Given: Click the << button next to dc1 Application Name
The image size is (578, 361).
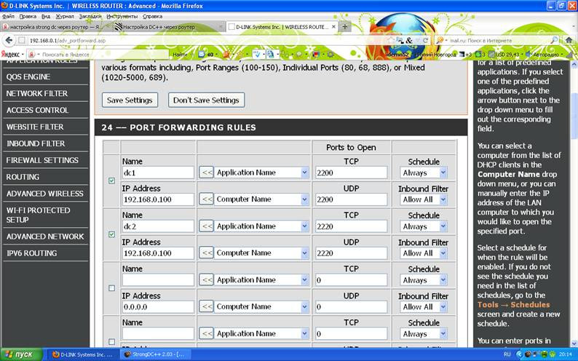Looking at the screenshot, I should coord(207,172).
